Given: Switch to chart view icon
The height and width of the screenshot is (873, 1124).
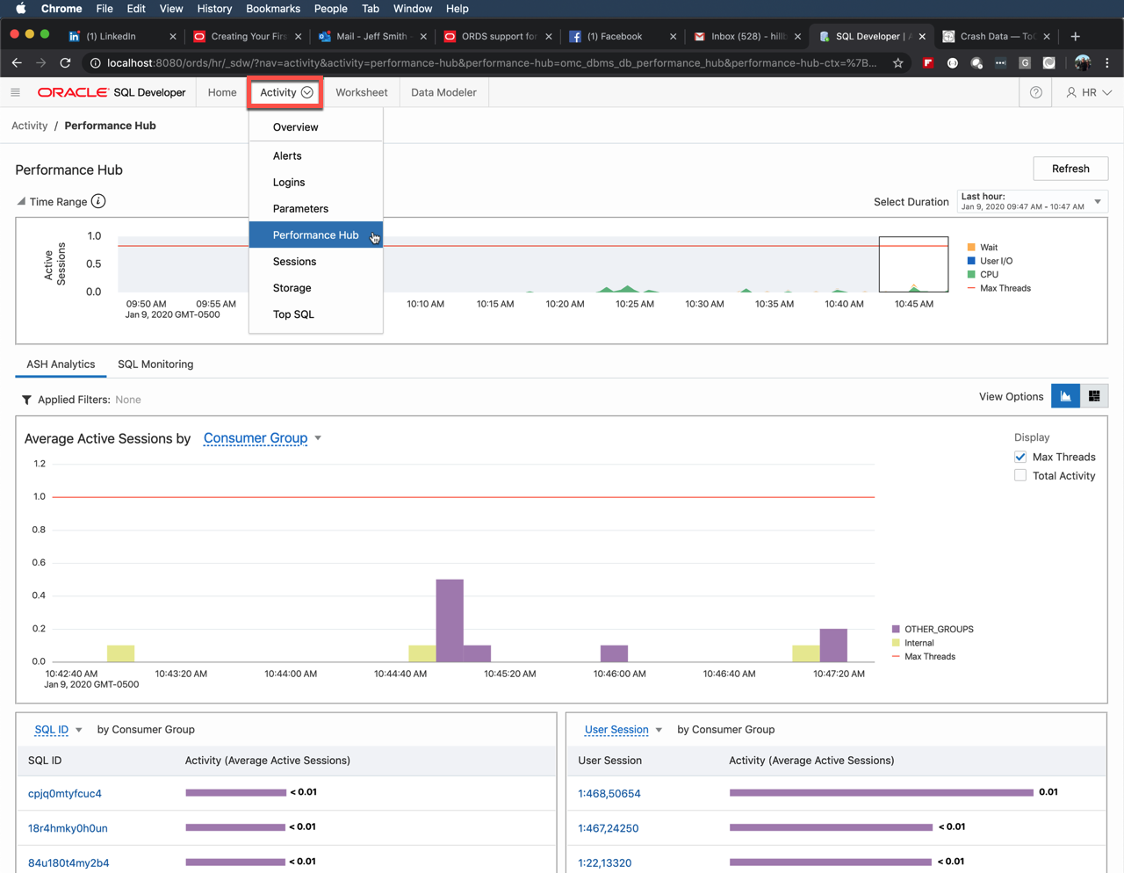Looking at the screenshot, I should [x=1065, y=396].
